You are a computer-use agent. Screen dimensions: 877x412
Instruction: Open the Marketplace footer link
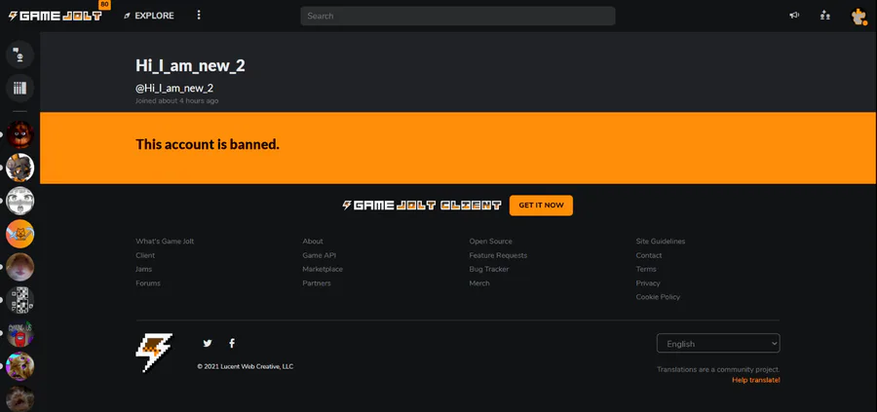click(x=323, y=270)
